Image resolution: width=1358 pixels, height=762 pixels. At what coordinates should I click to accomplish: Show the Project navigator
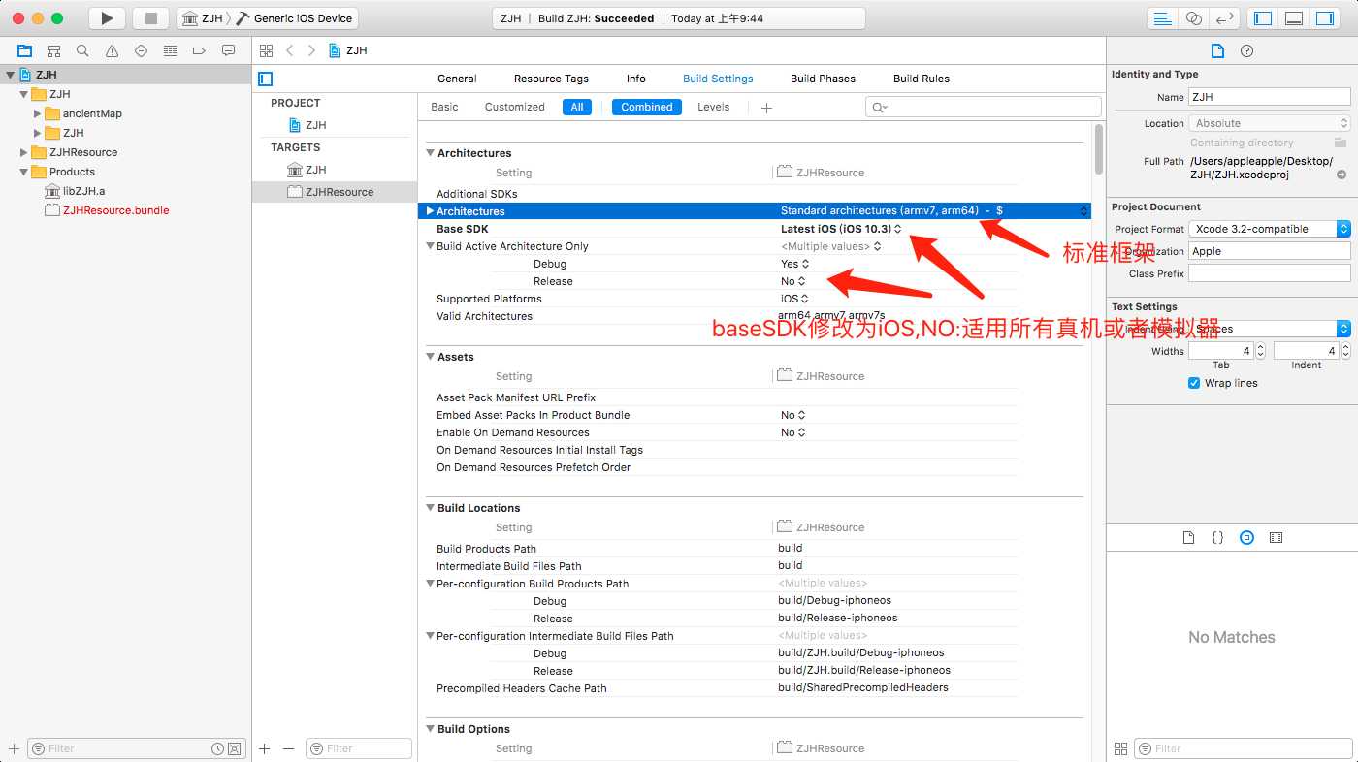tap(24, 50)
